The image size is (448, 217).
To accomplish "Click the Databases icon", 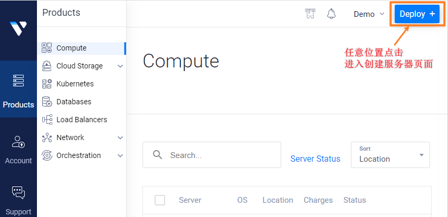I will coord(47,102).
